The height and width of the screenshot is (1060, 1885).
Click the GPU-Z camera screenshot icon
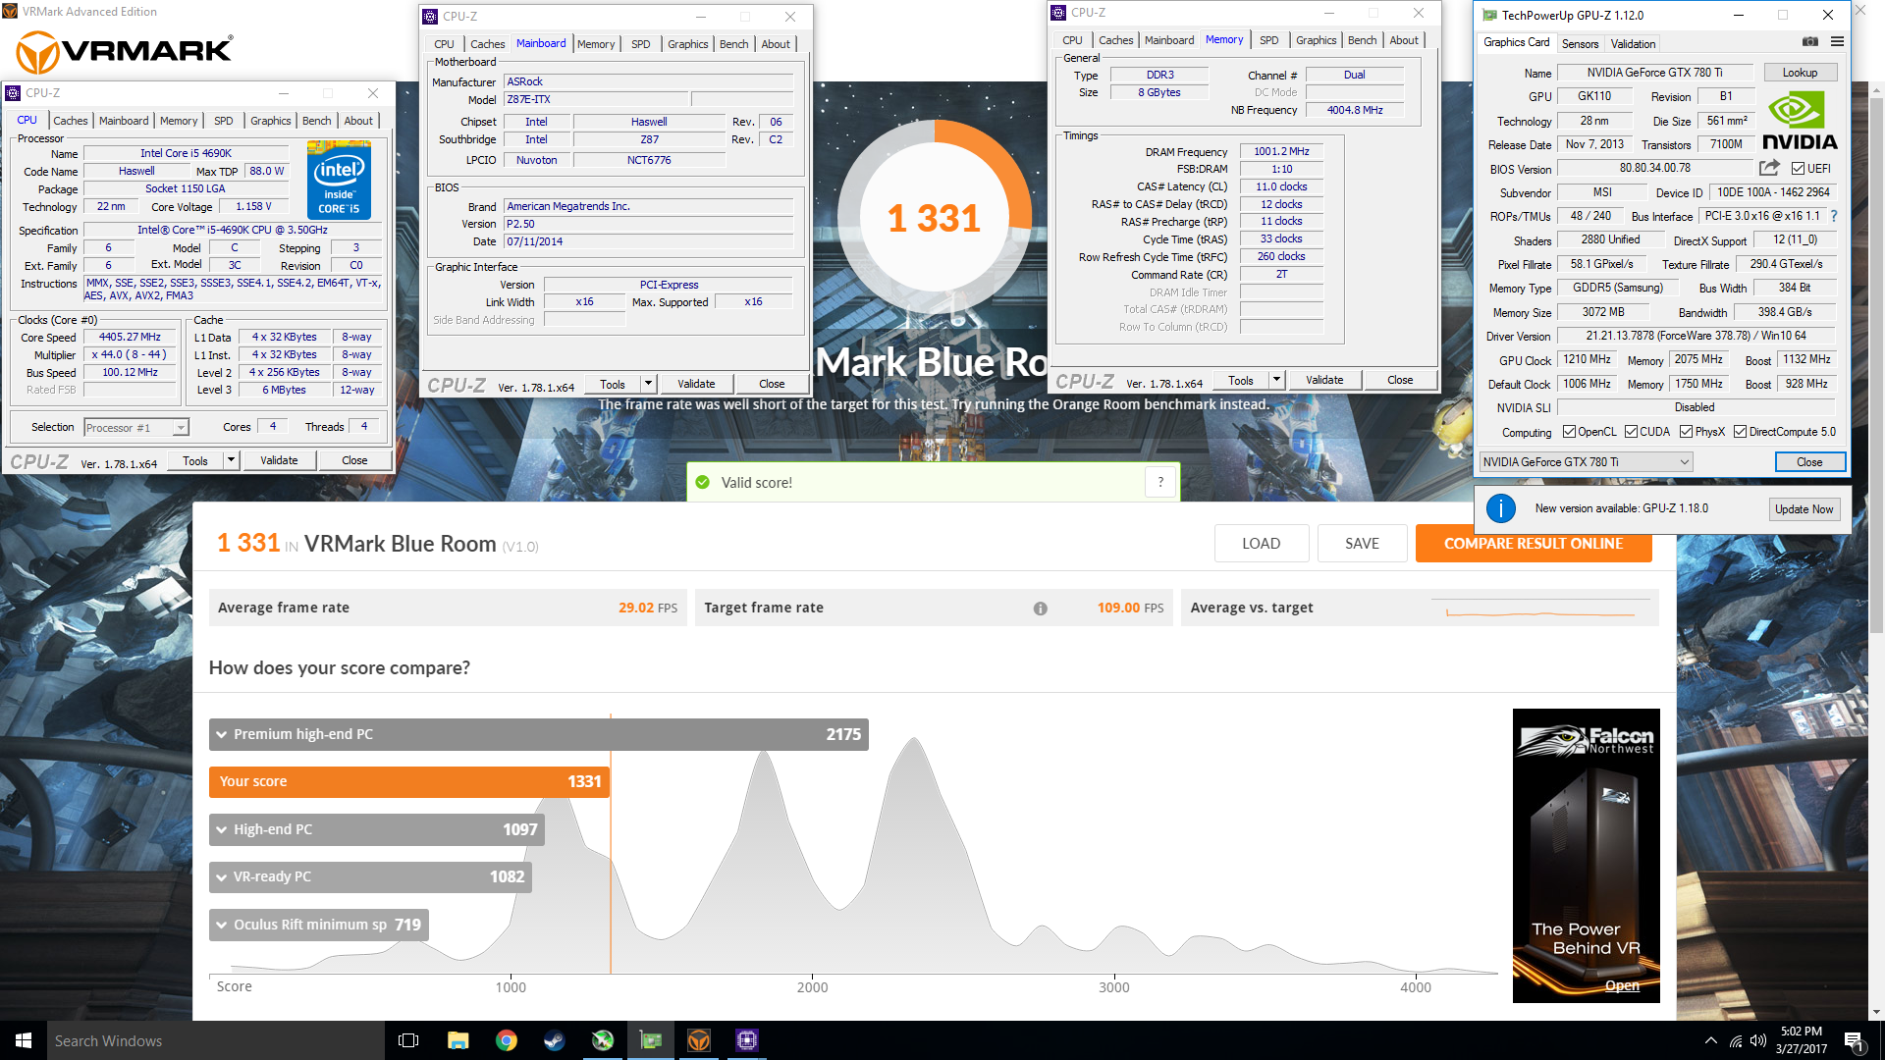pyautogui.click(x=1810, y=42)
